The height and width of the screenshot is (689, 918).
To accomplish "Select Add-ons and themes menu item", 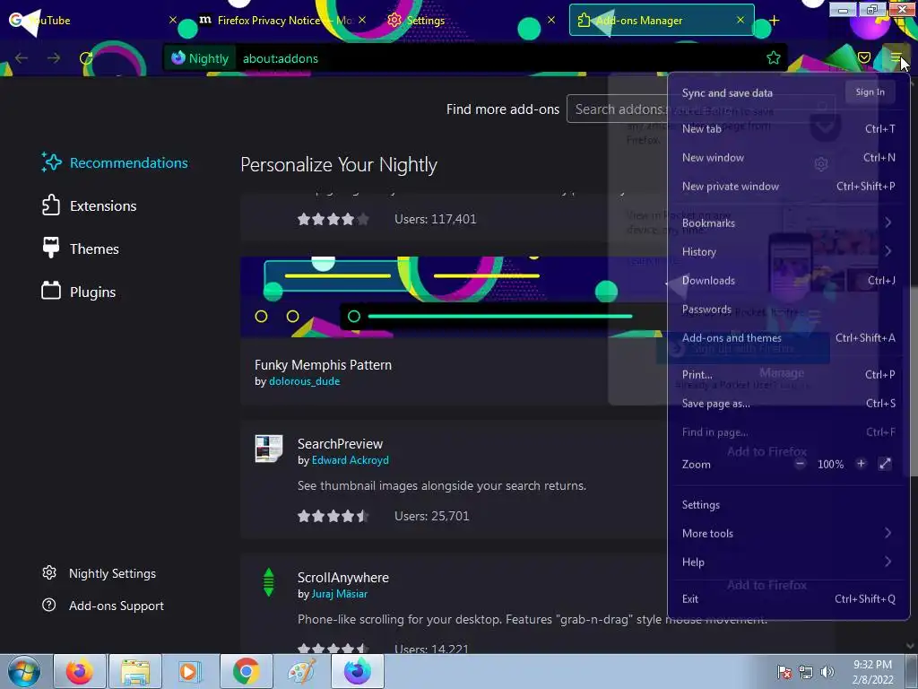I will [x=788, y=338].
